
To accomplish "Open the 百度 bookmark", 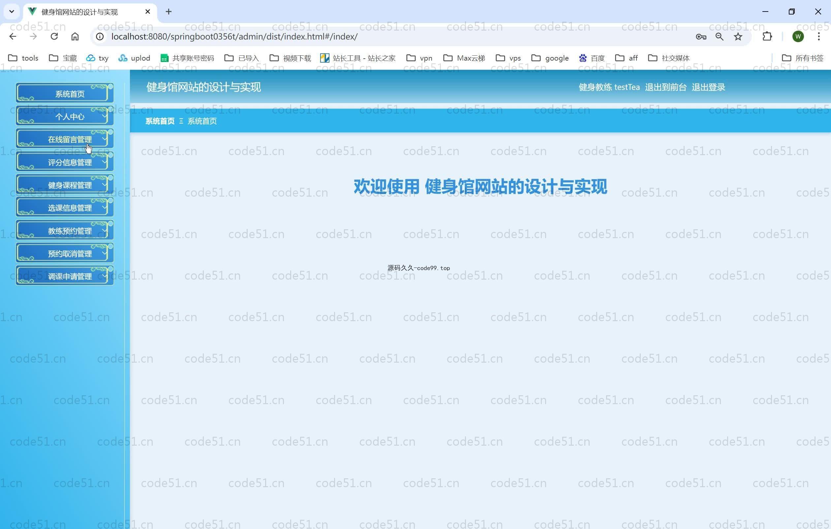I will point(592,58).
